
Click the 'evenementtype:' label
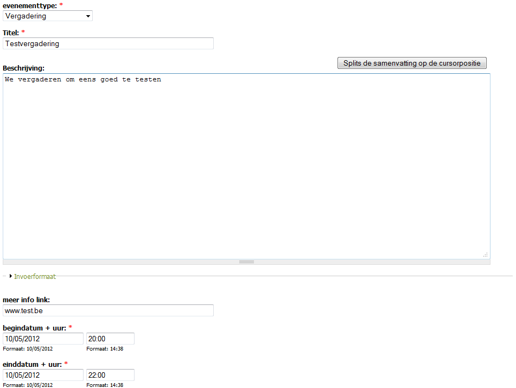(29, 5)
